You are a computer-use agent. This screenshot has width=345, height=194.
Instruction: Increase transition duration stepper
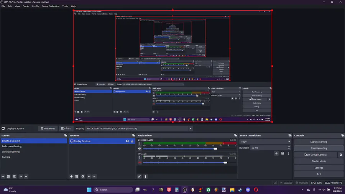tap(289, 146)
